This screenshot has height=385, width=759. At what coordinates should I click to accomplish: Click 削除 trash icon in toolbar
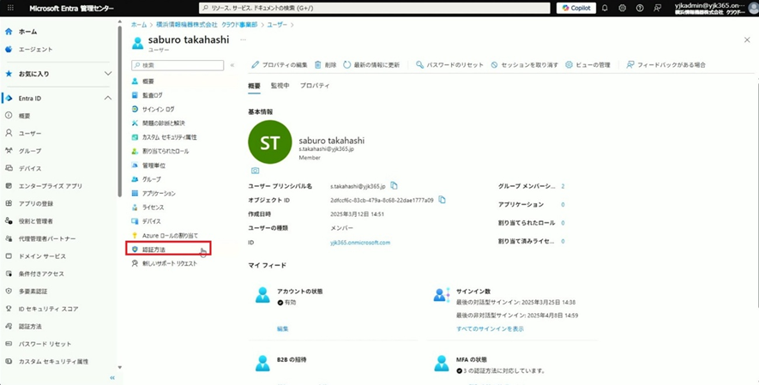click(325, 64)
